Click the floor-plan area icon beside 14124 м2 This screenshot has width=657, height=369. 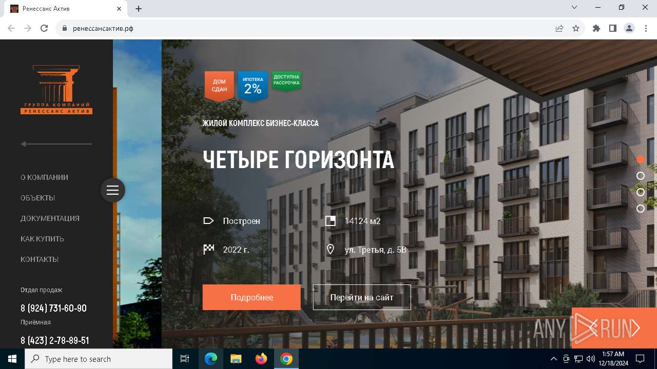331,221
